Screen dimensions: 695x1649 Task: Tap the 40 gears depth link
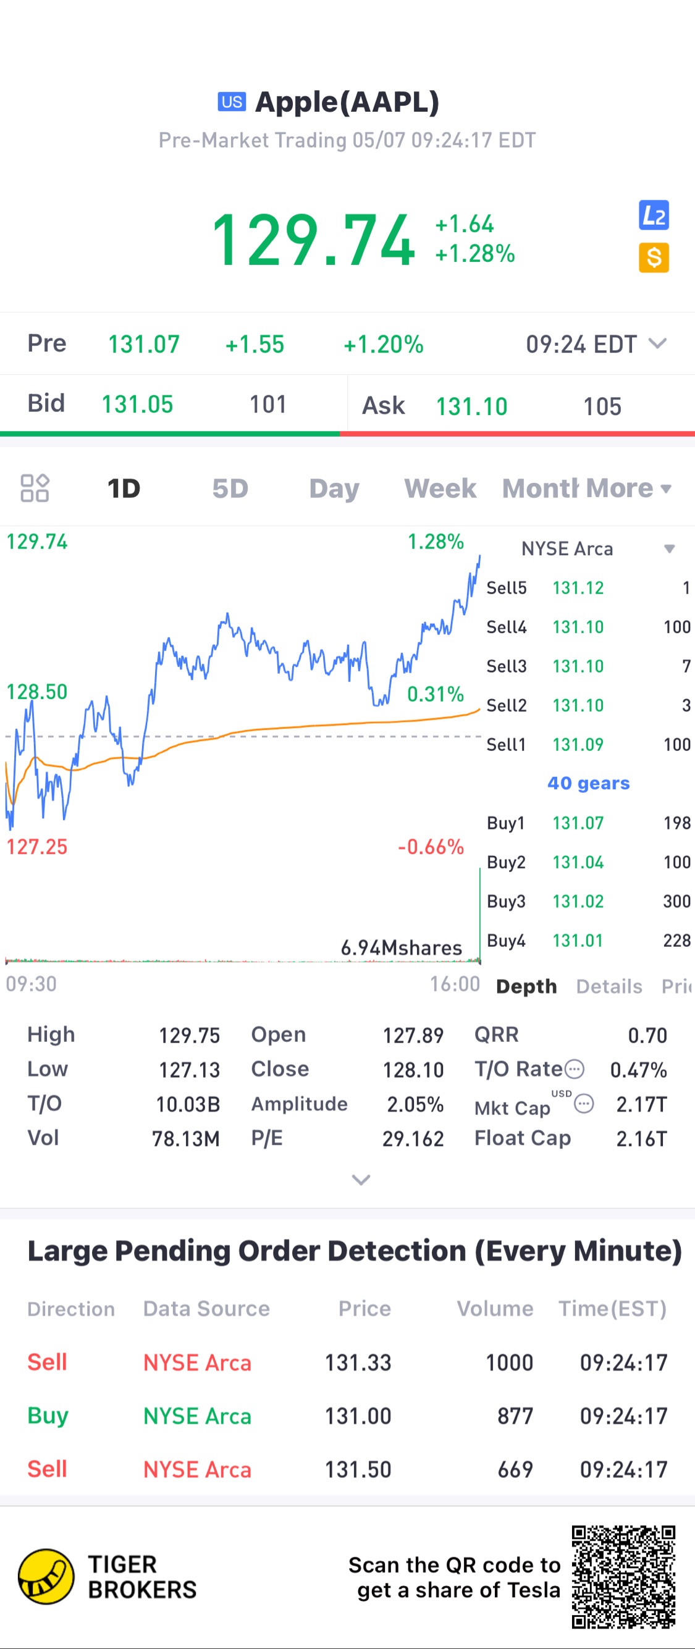[588, 783]
